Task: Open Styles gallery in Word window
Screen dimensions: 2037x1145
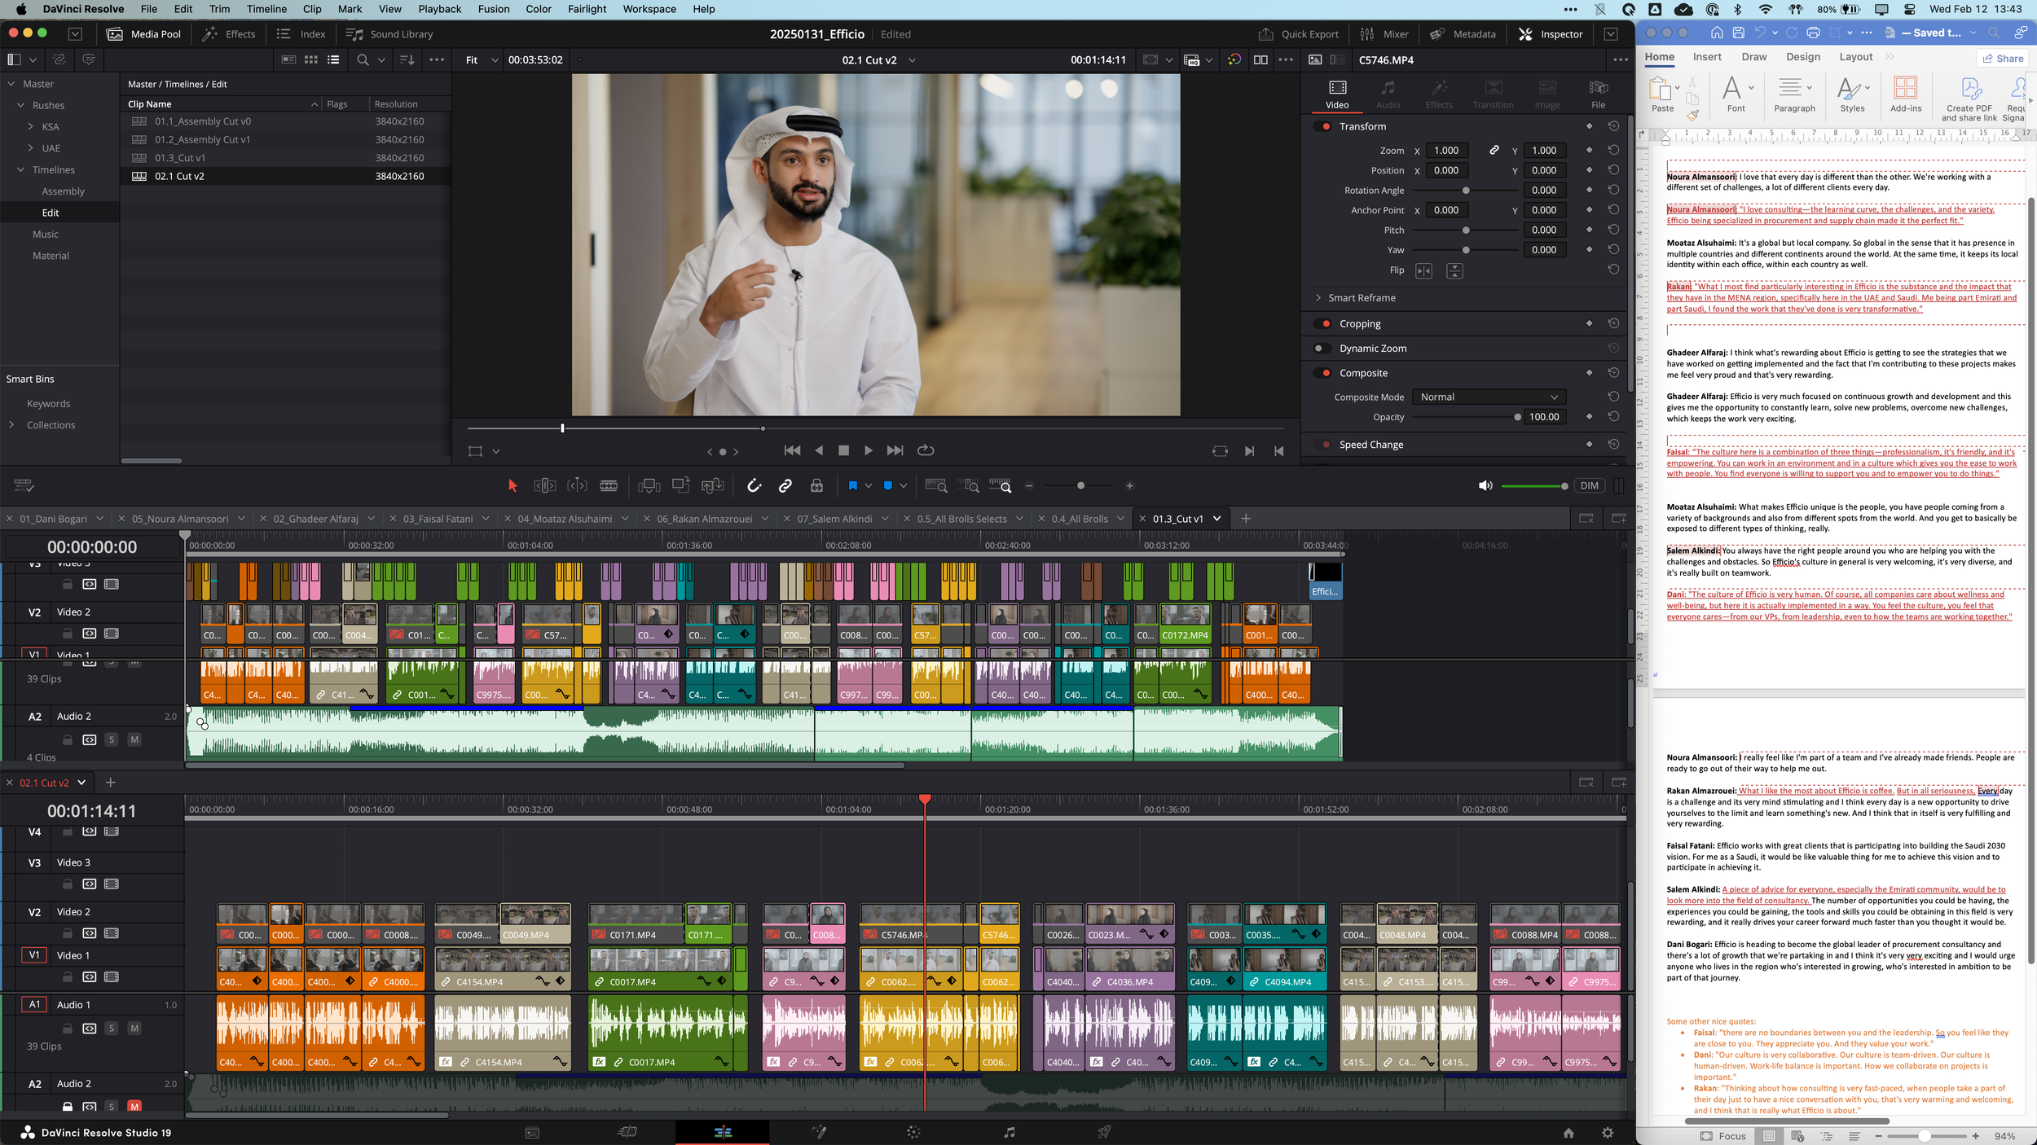Action: [x=1852, y=94]
